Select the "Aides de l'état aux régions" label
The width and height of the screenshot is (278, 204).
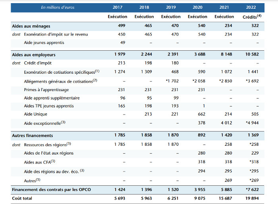(x=48, y=153)
